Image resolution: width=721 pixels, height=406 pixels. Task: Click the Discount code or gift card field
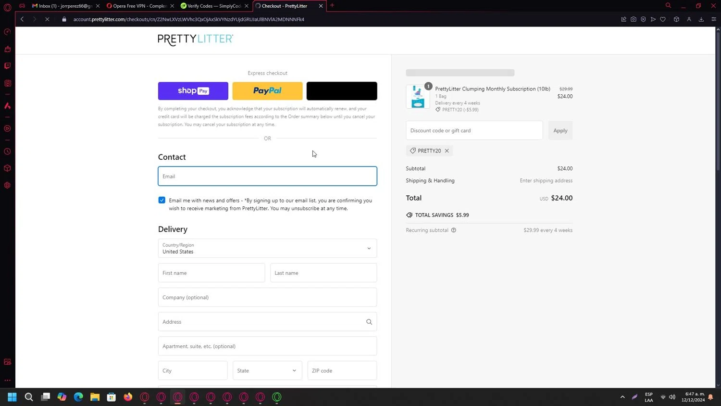pos(474,130)
